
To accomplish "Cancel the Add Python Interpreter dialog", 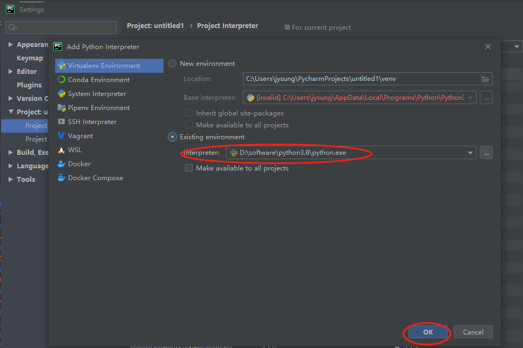I will pos(473,332).
